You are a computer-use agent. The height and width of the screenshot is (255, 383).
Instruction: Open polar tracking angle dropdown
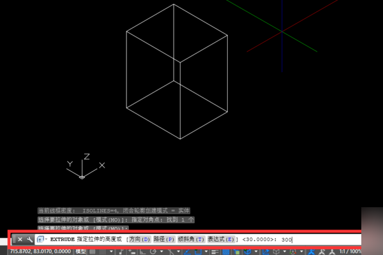[x=161, y=251]
